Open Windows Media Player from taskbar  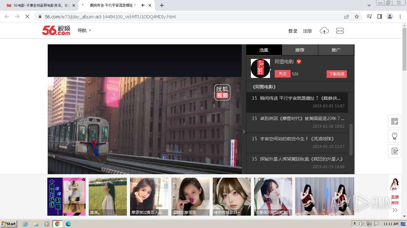point(47,224)
